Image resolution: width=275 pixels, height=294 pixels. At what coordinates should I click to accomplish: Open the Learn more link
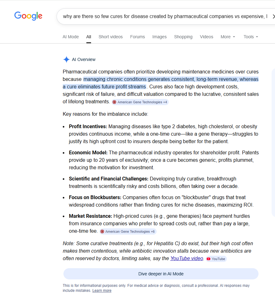102,291
